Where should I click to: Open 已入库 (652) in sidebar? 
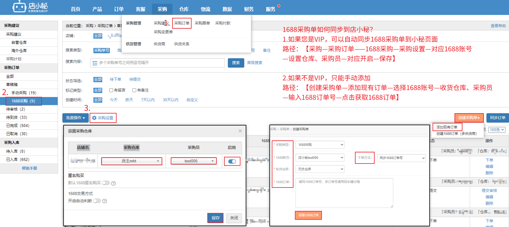[x=18, y=159]
